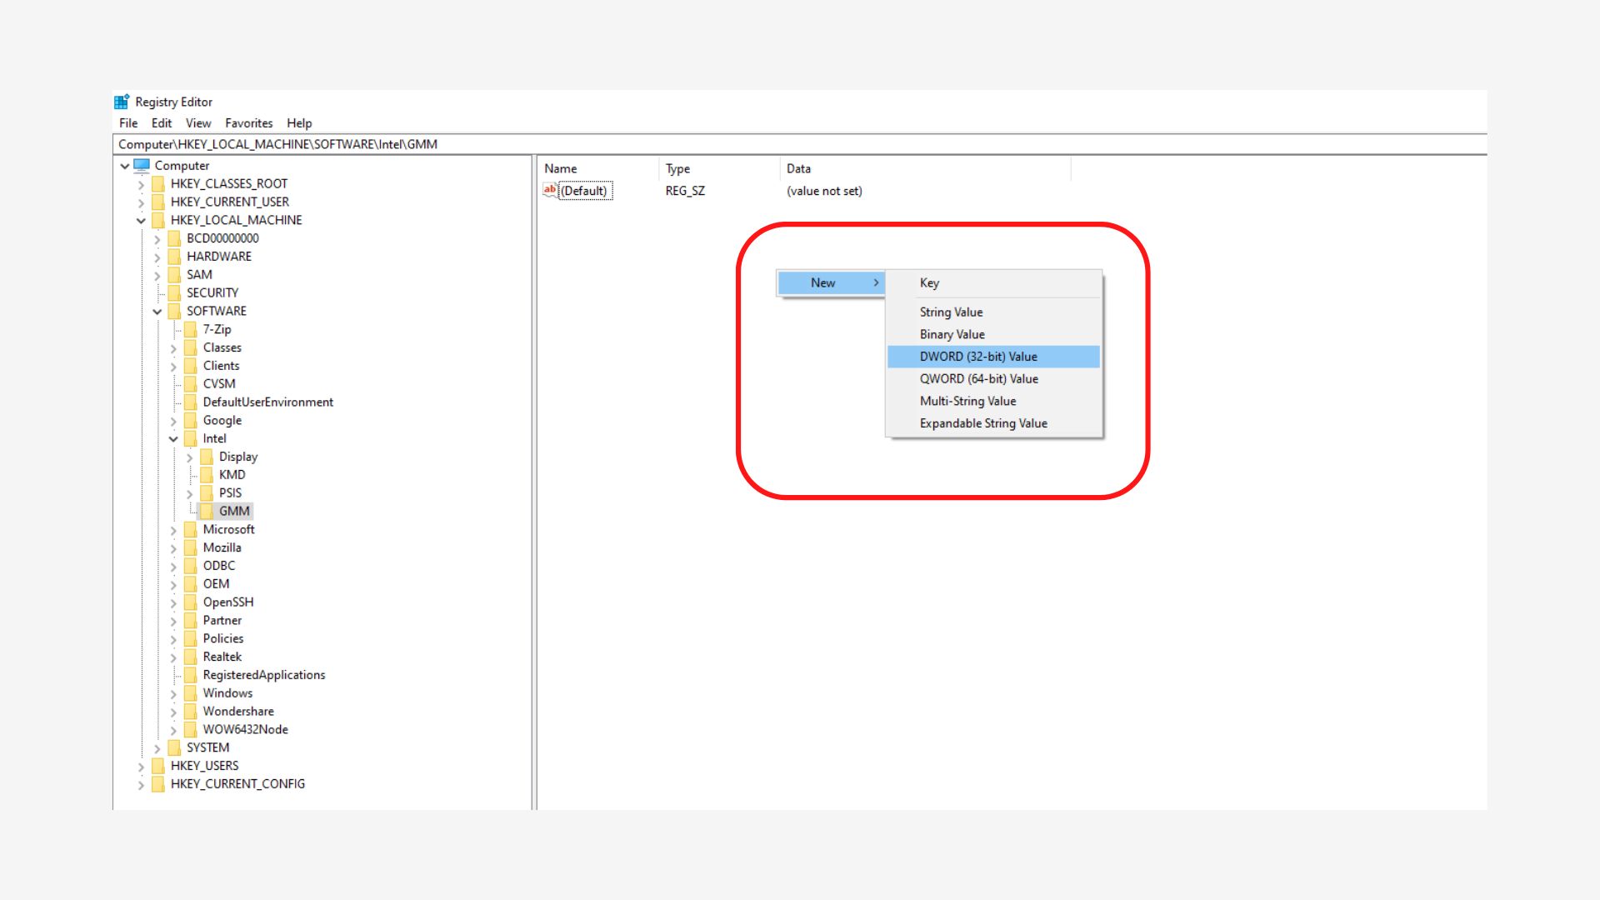Choose DWORD (32-bit) Value from submenu
The image size is (1600, 900).
pos(978,357)
